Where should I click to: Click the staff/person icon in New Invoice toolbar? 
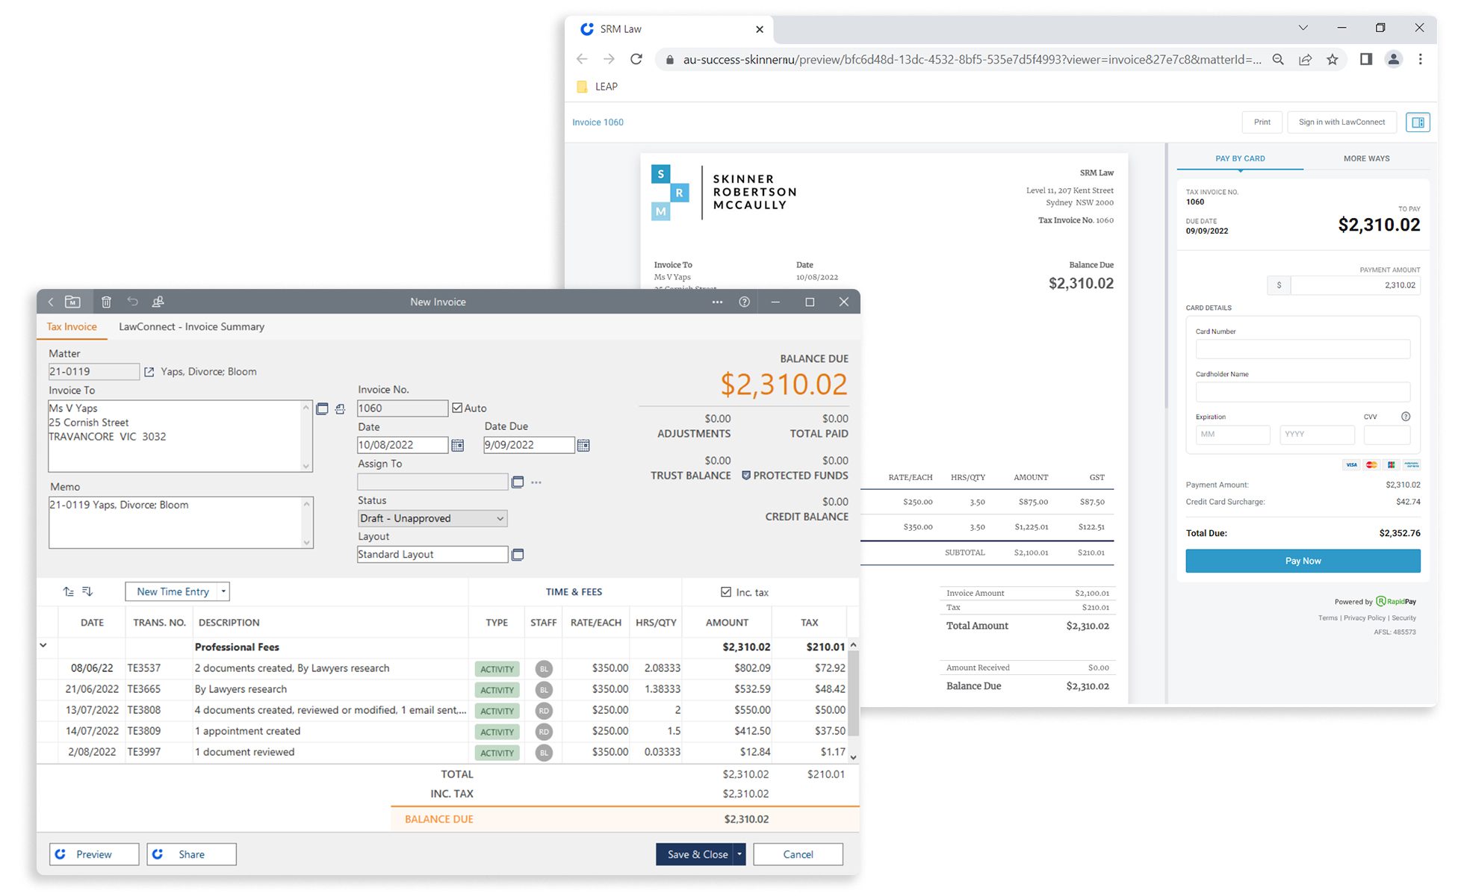158,302
